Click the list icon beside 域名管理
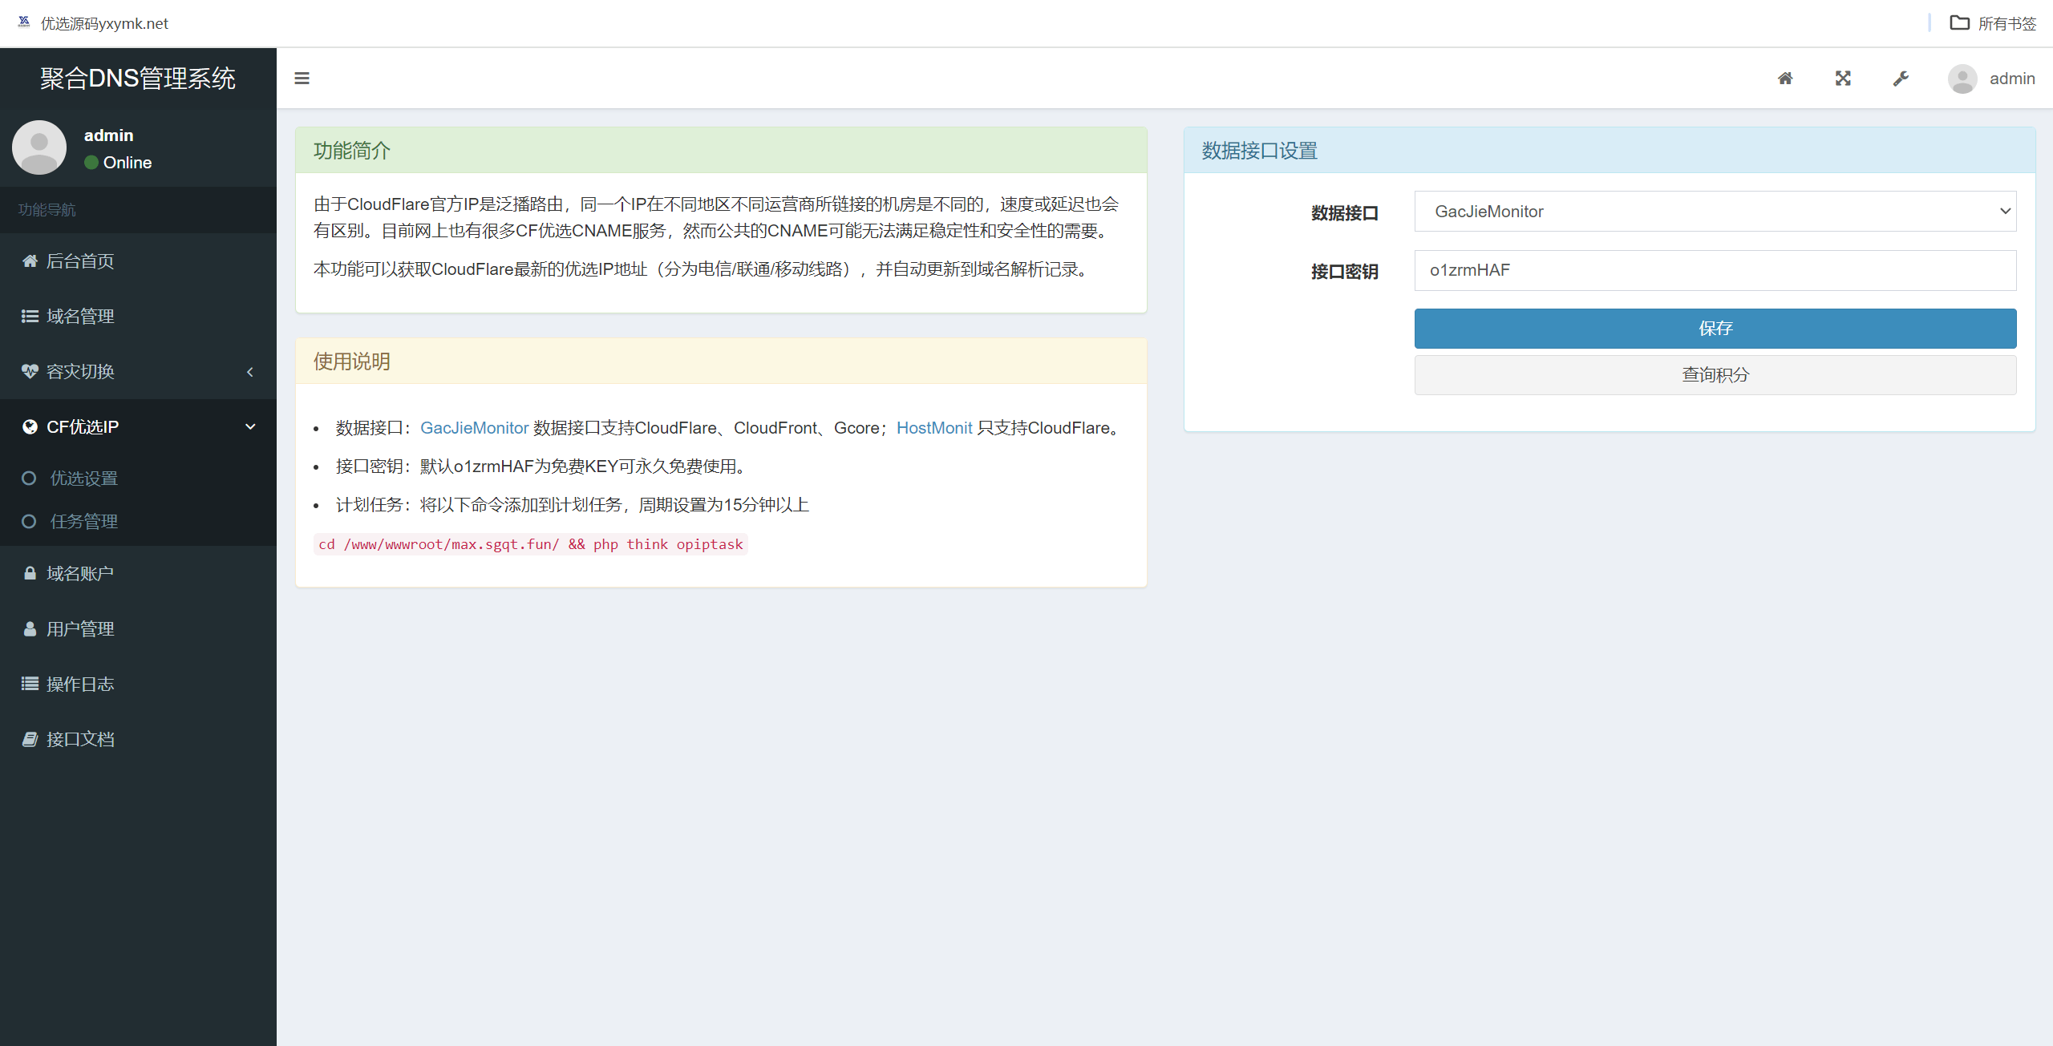This screenshot has width=2053, height=1046. point(30,316)
